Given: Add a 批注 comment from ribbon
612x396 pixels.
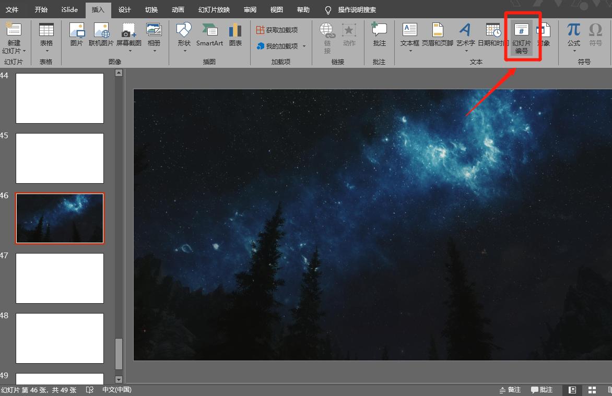Looking at the screenshot, I should coord(379,34).
